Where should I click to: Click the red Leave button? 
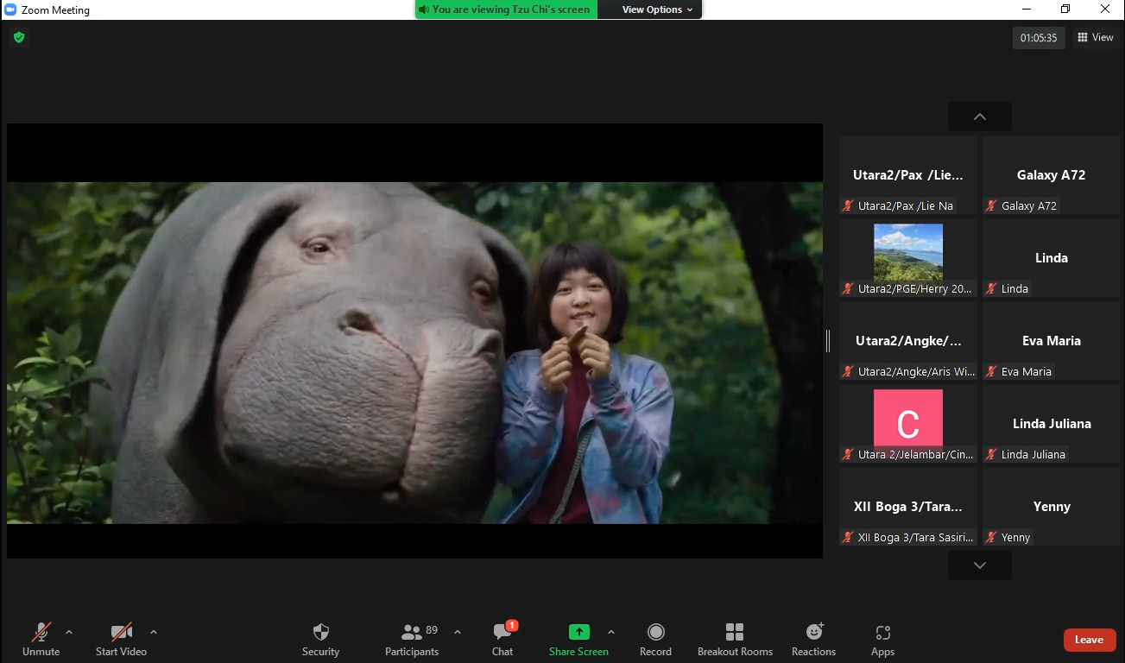point(1089,640)
